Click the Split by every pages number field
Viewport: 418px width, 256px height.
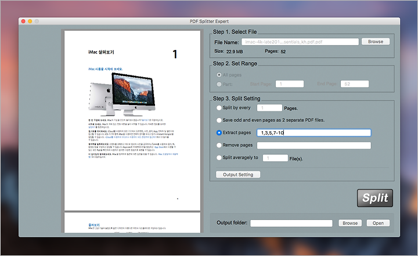pos(269,108)
